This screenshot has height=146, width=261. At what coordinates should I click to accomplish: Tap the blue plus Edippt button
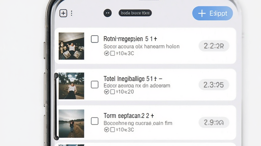tap(212, 13)
